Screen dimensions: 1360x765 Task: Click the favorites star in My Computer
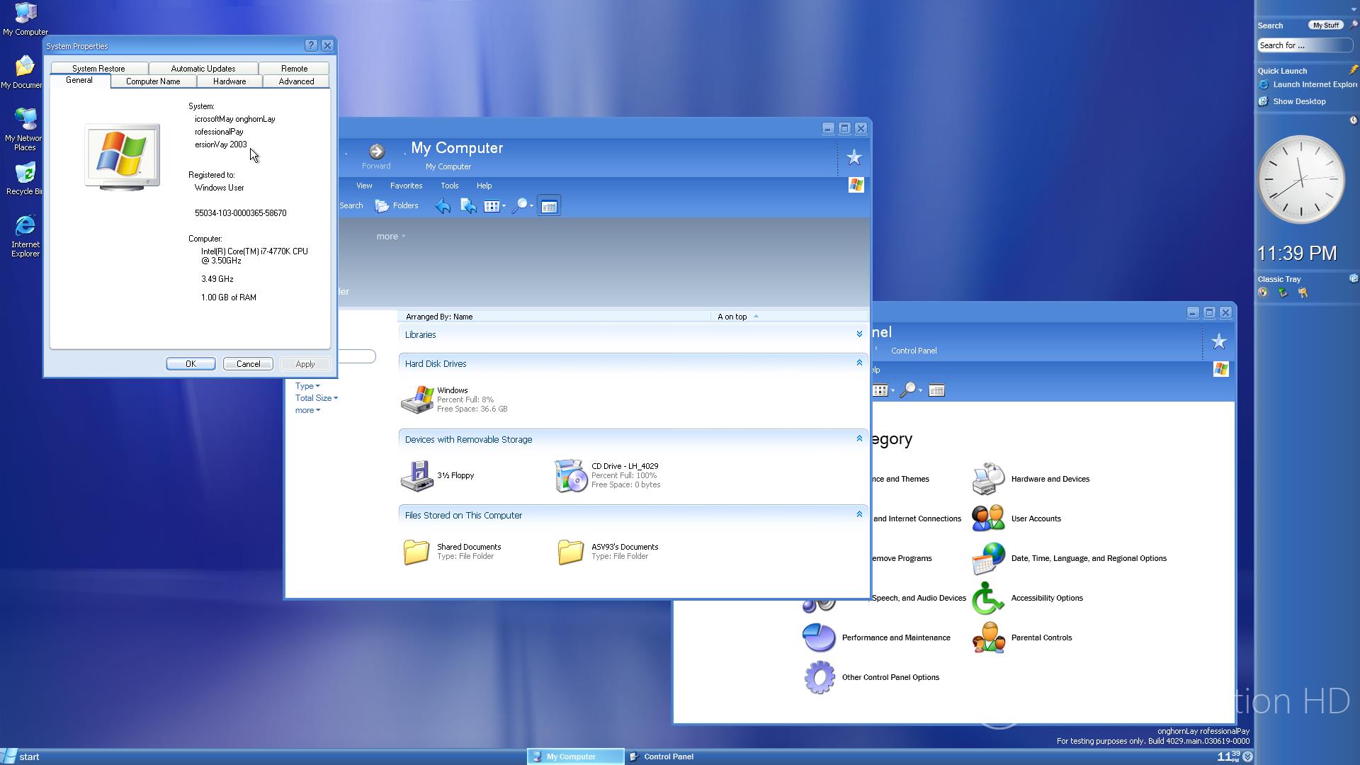coord(854,157)
